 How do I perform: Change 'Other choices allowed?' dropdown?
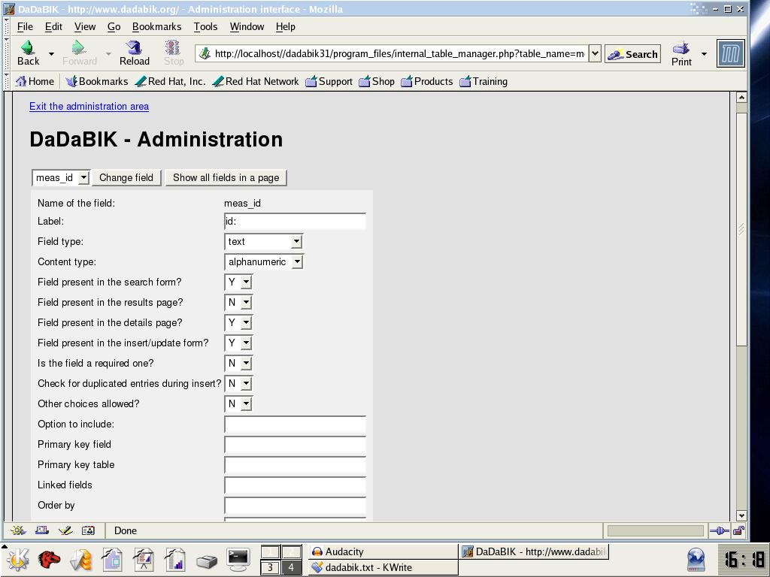238,403
